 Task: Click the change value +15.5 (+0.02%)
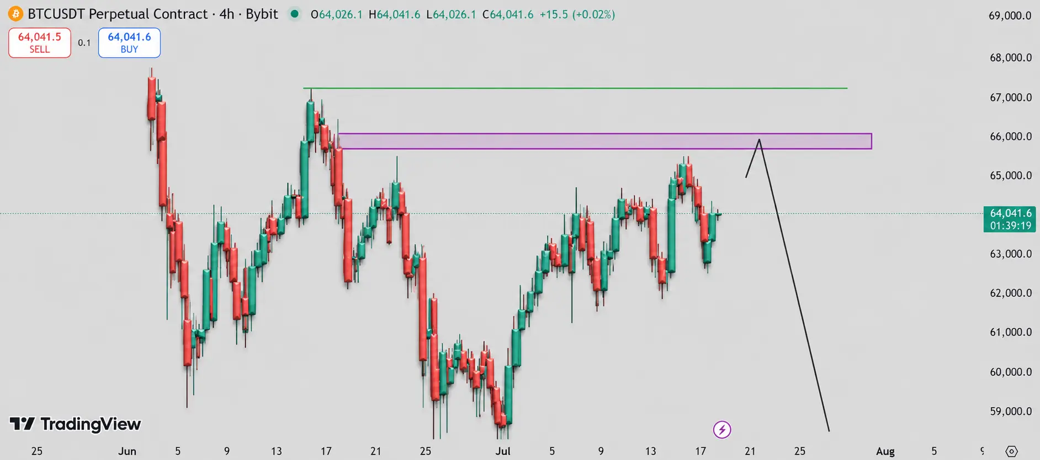(577, 14)
